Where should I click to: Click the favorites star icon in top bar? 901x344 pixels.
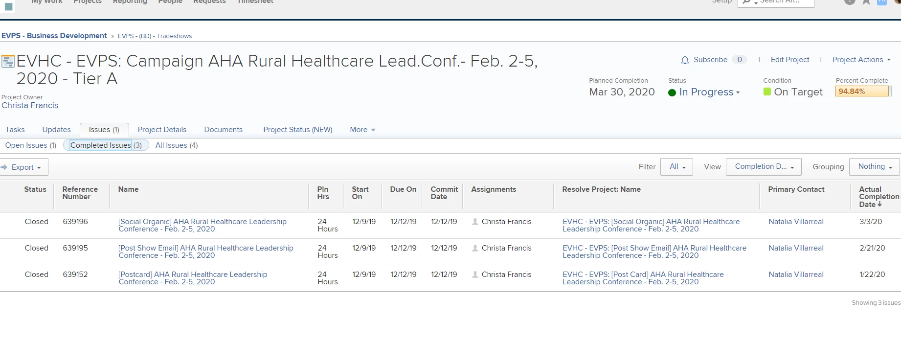click(x=866, y=2)
